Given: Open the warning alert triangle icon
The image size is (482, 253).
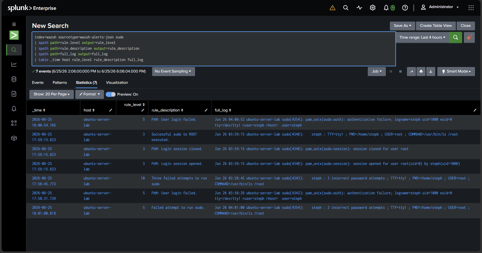Looking at the screenshot, I should pyautogui.click(x=332, y=8).
